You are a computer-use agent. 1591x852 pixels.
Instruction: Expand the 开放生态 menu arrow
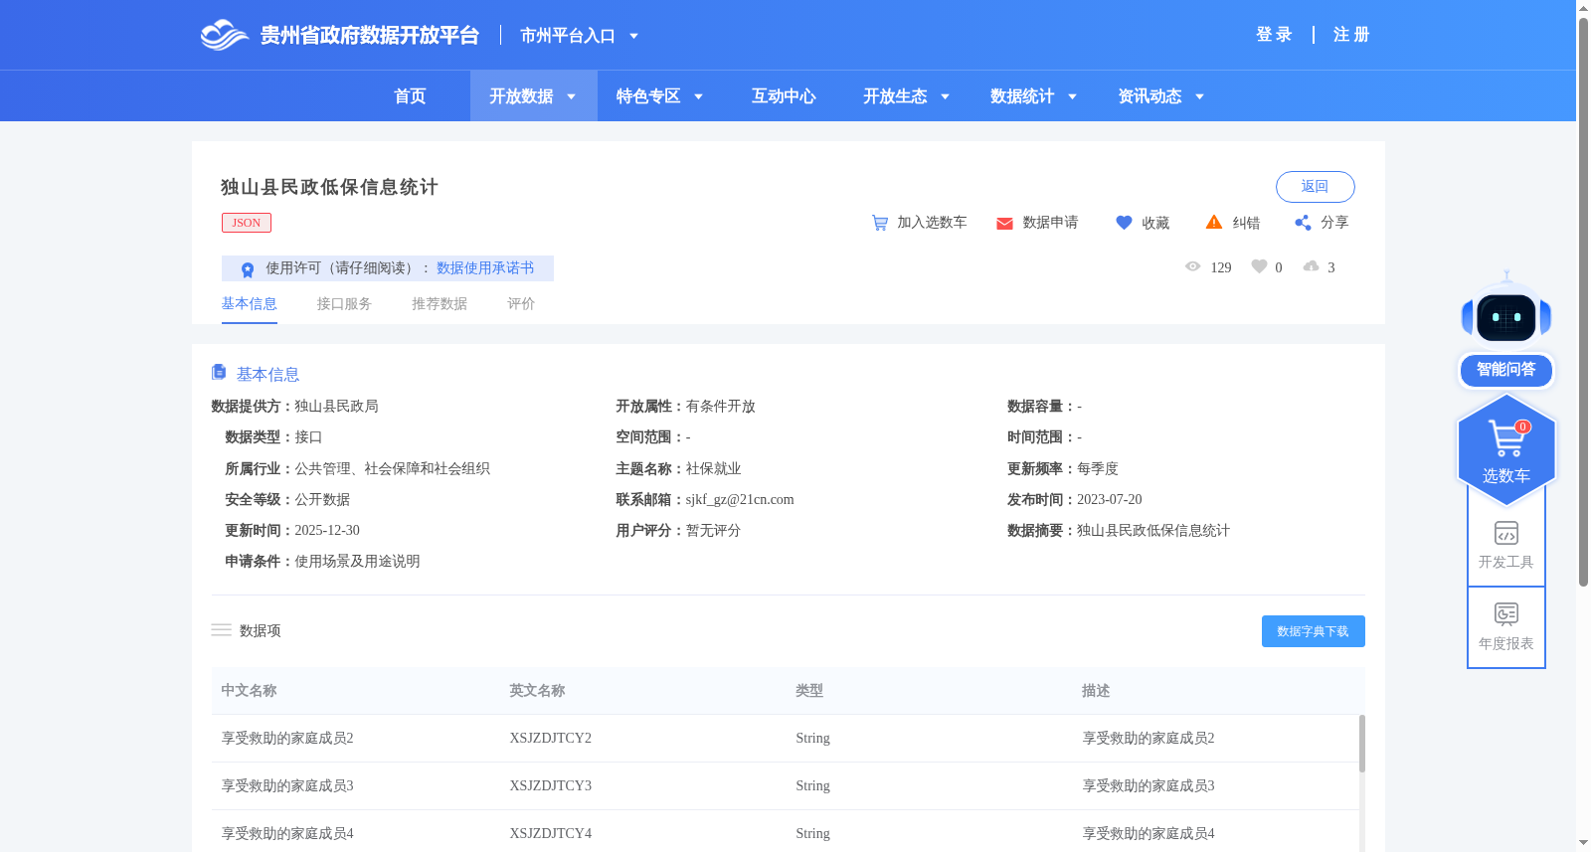coord(946,96)
